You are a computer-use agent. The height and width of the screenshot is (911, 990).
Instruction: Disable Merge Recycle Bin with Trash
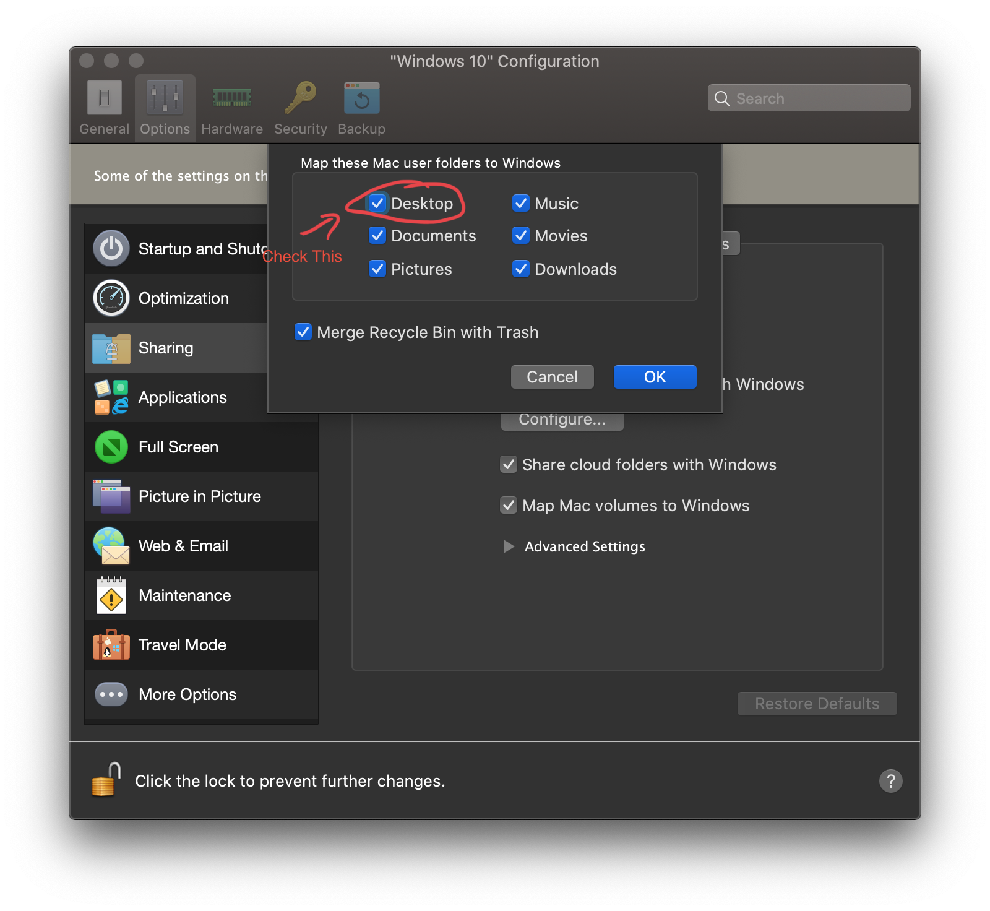tap(303, 332)
